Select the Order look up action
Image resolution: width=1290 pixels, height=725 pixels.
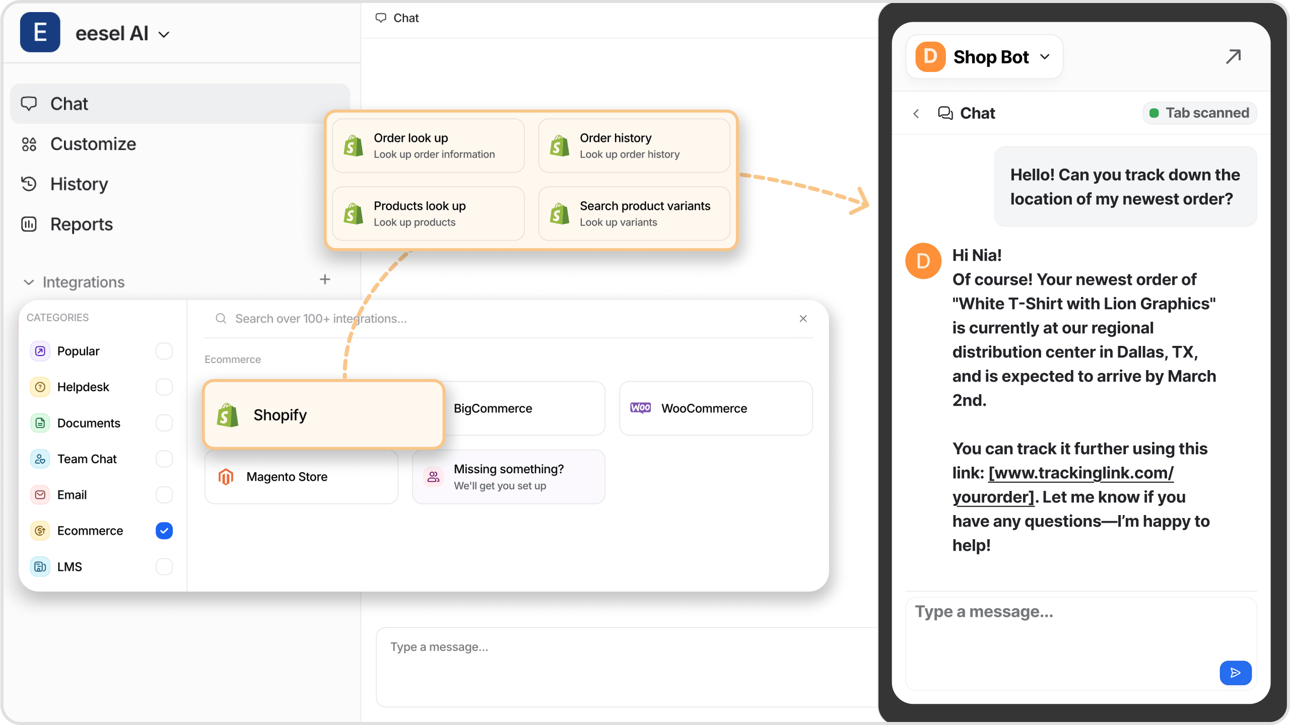429,146
